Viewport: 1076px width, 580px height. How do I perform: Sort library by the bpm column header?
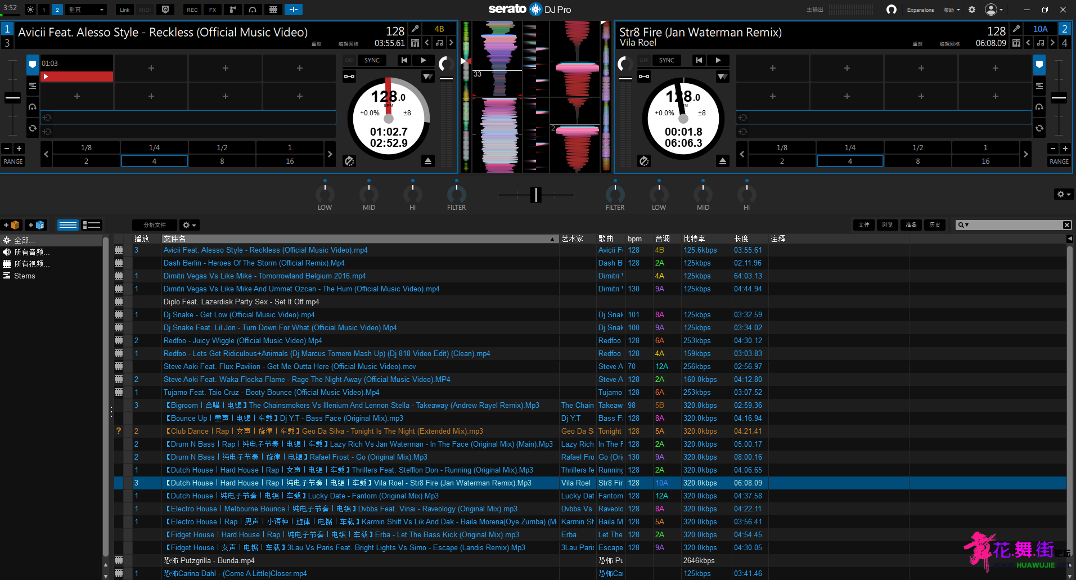(639, 239)
